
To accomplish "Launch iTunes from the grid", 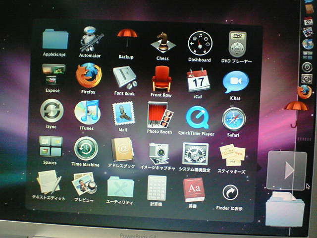I will click(x=87, y=112).
